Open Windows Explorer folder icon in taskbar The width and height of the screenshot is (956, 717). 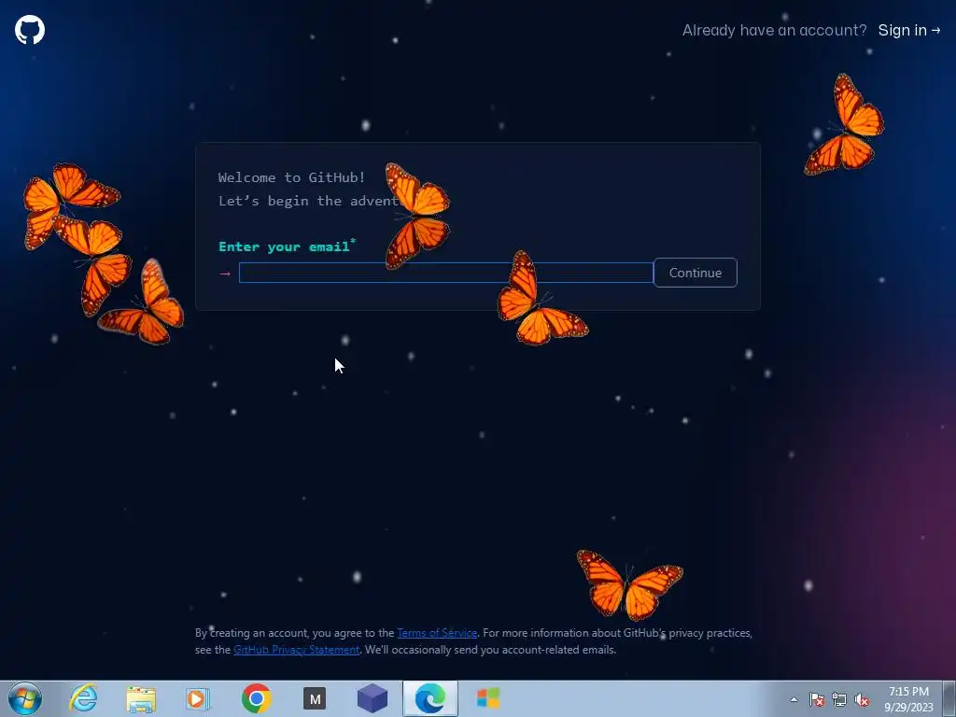[x=141, y=698]
